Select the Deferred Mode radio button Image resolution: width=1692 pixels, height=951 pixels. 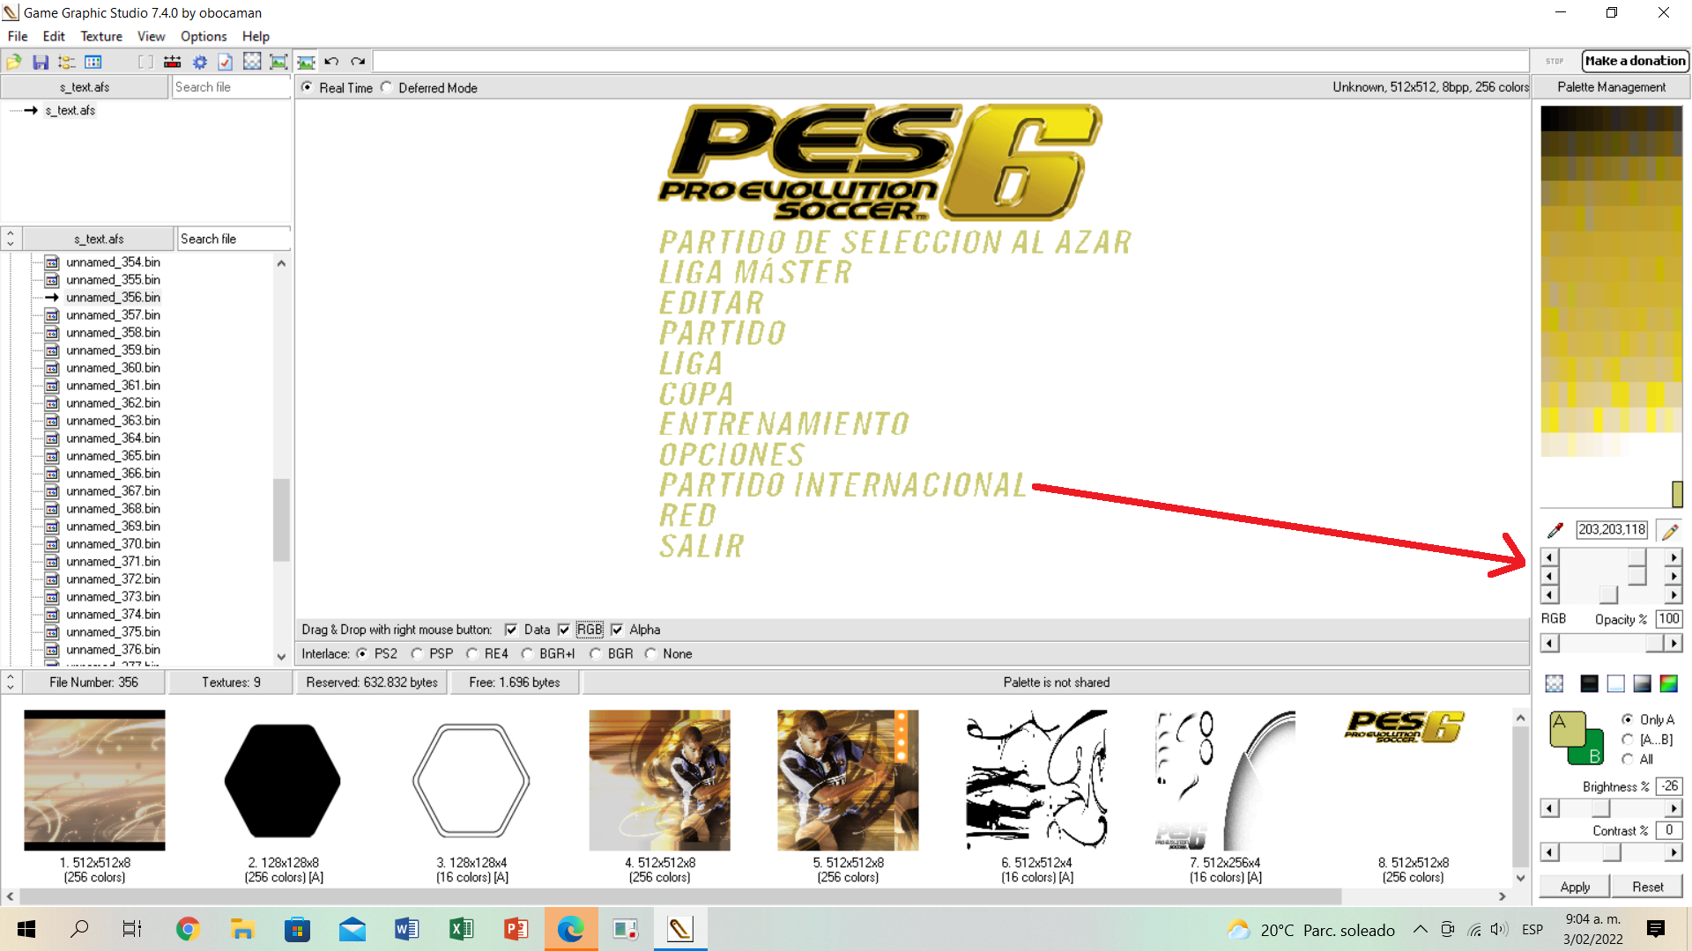click(x=387, y=87)
